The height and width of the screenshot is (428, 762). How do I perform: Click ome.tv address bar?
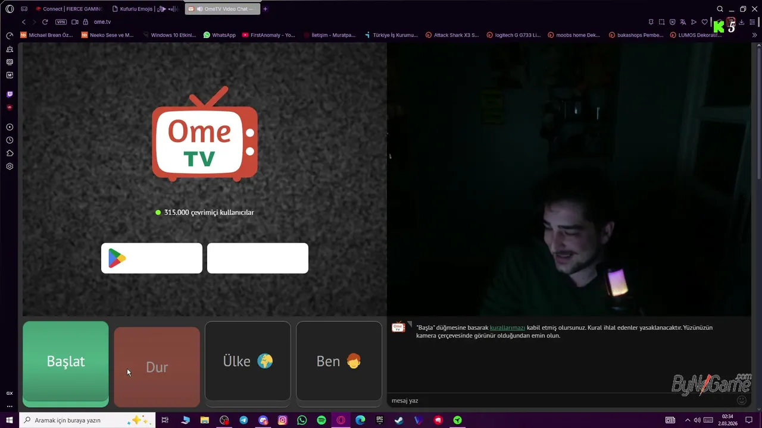tap(102, 22)
